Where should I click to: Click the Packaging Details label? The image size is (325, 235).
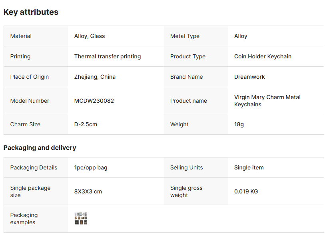34,167
